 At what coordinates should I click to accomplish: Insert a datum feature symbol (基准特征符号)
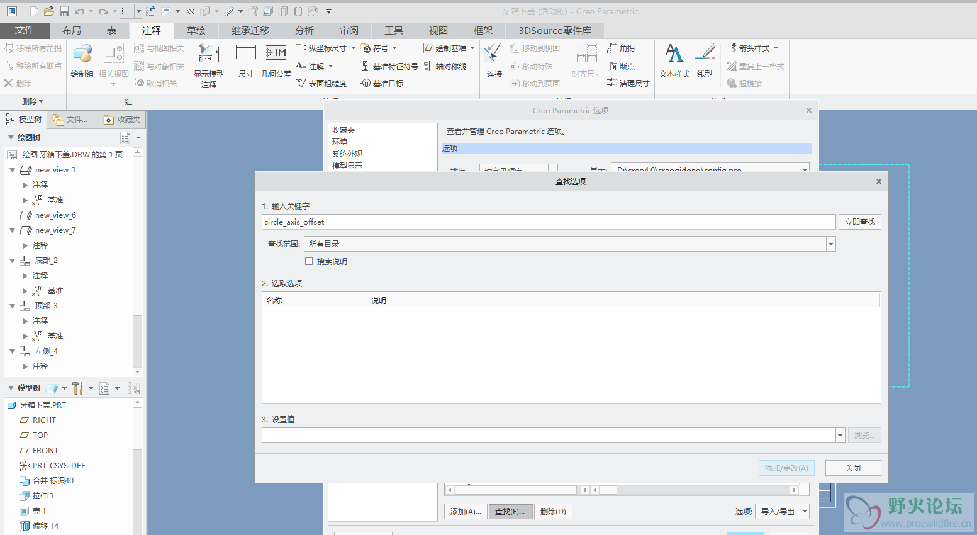pyautogui.click(x=390, y=66)
